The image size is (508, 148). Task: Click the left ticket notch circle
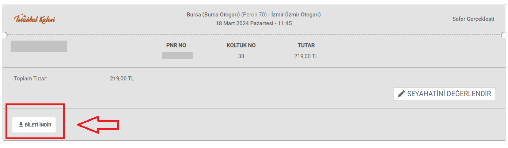(4, 35)
